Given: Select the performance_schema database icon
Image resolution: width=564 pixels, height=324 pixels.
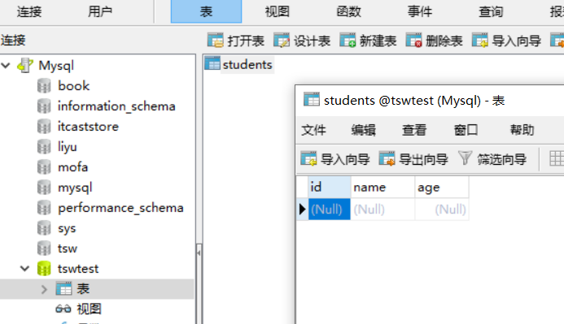Looking at the screenshot, I should pos(44,208).
